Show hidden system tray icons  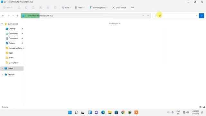pyautogui.click(x=168, y=112)
